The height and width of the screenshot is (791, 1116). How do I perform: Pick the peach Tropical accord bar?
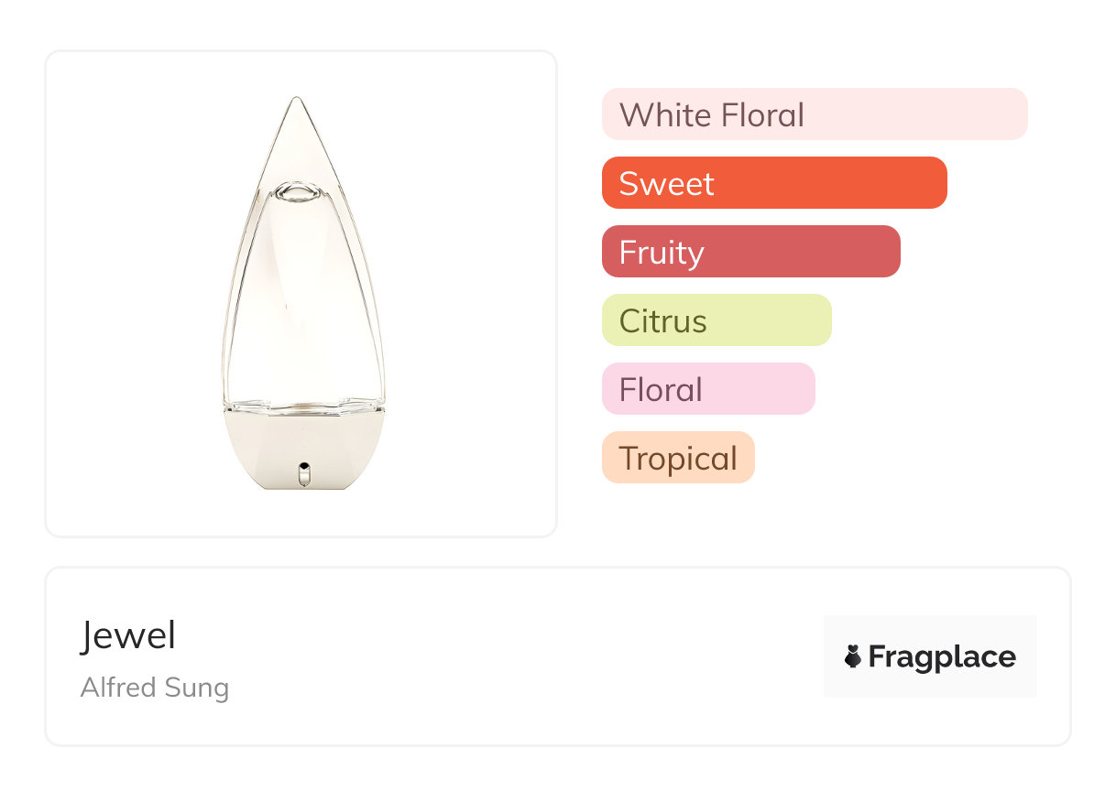click(677, 458)
